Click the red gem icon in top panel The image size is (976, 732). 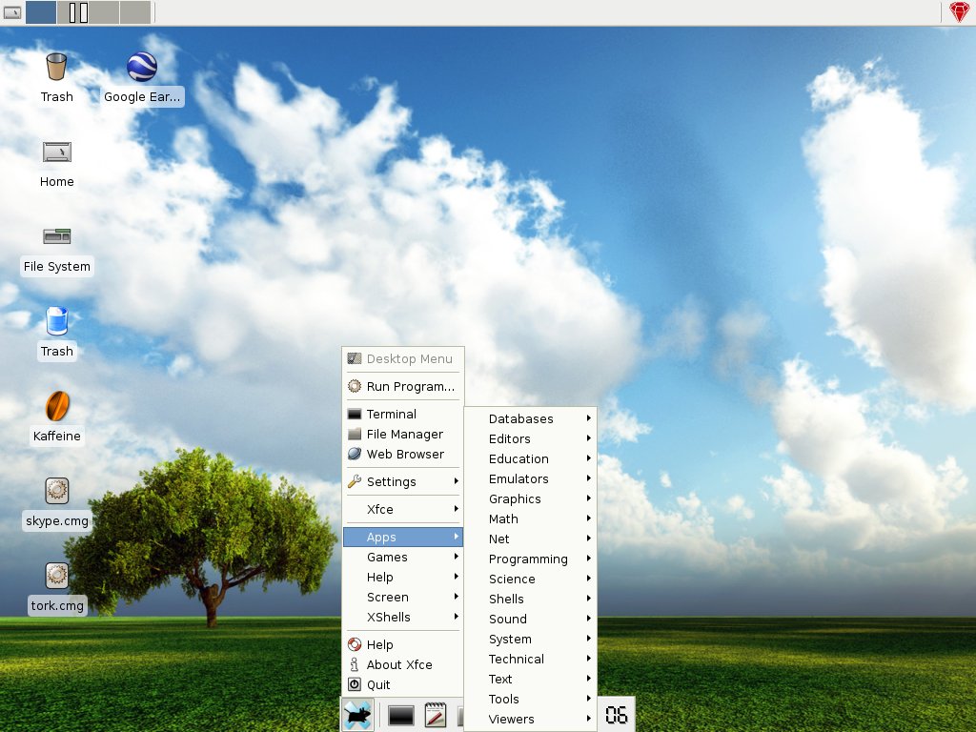[x=959, y=12]
